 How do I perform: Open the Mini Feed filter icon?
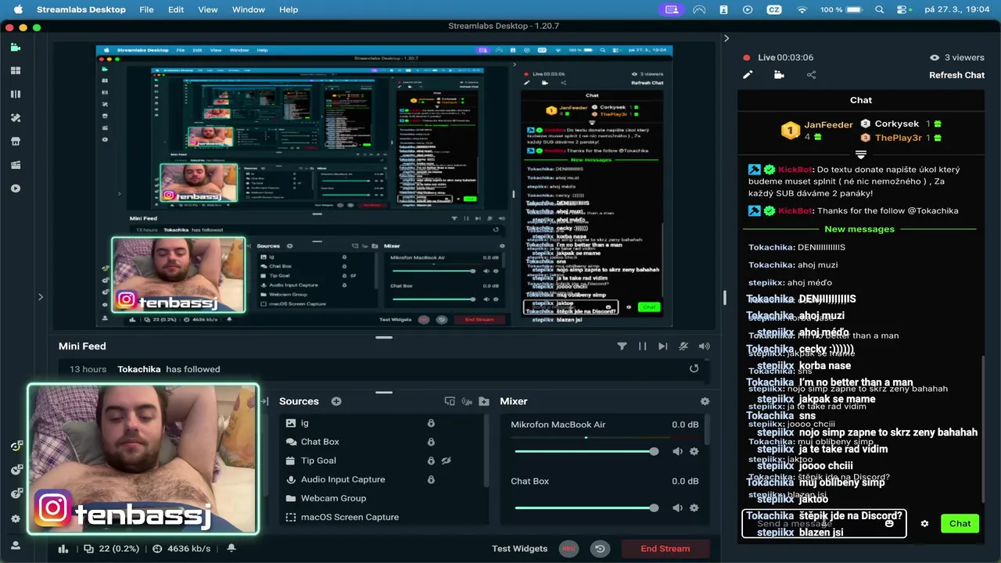tap(622, 346)
